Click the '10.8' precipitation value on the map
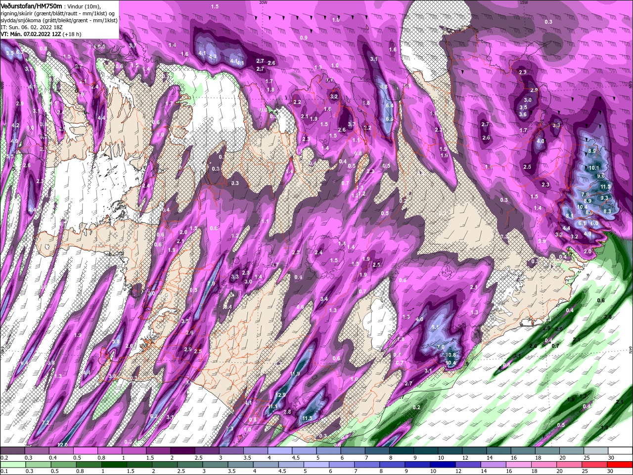The height and width of the screenshot is (475, 633). click(x=451, y=355)
